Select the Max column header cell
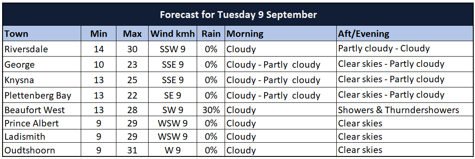475x159 pixels. [132, 33]
